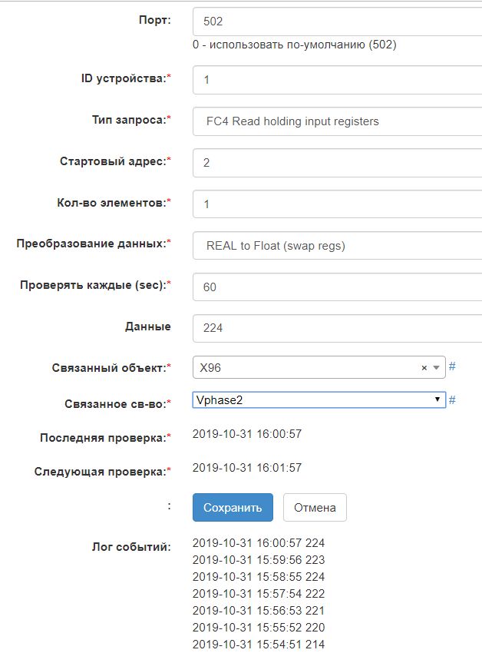Click the Последняя проверка time 16:00:57
Image resolution: width=482 pixels, height=653 pixels.
pos(279,434)
